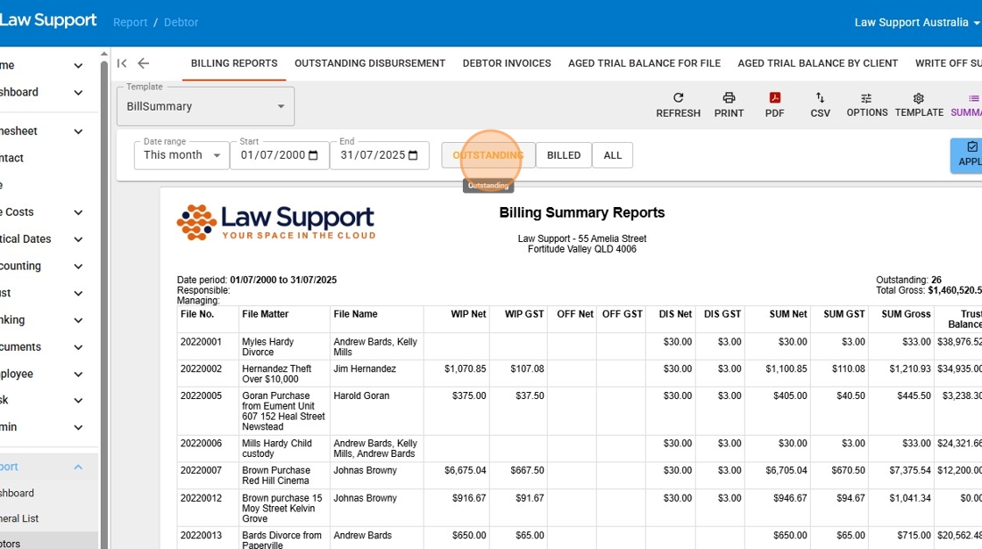This screenshot has width=982, height=549.
Task: Click the Refresh icon in report toolbar
Action: pyautogui.click(x=679, y=97)
